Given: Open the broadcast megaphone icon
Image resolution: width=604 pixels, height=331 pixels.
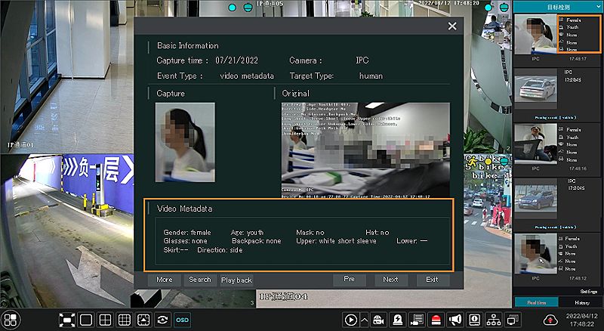Looking at the screenshot, I should pos(455,320).
